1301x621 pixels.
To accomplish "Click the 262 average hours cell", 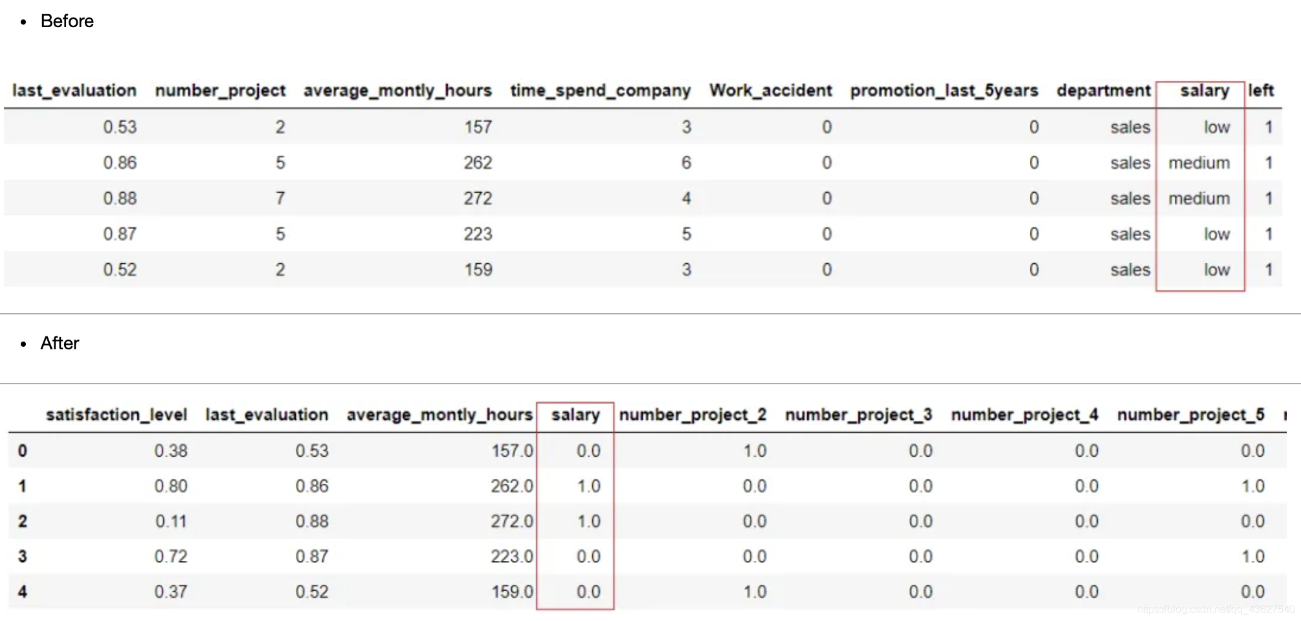I will point(478,162).
